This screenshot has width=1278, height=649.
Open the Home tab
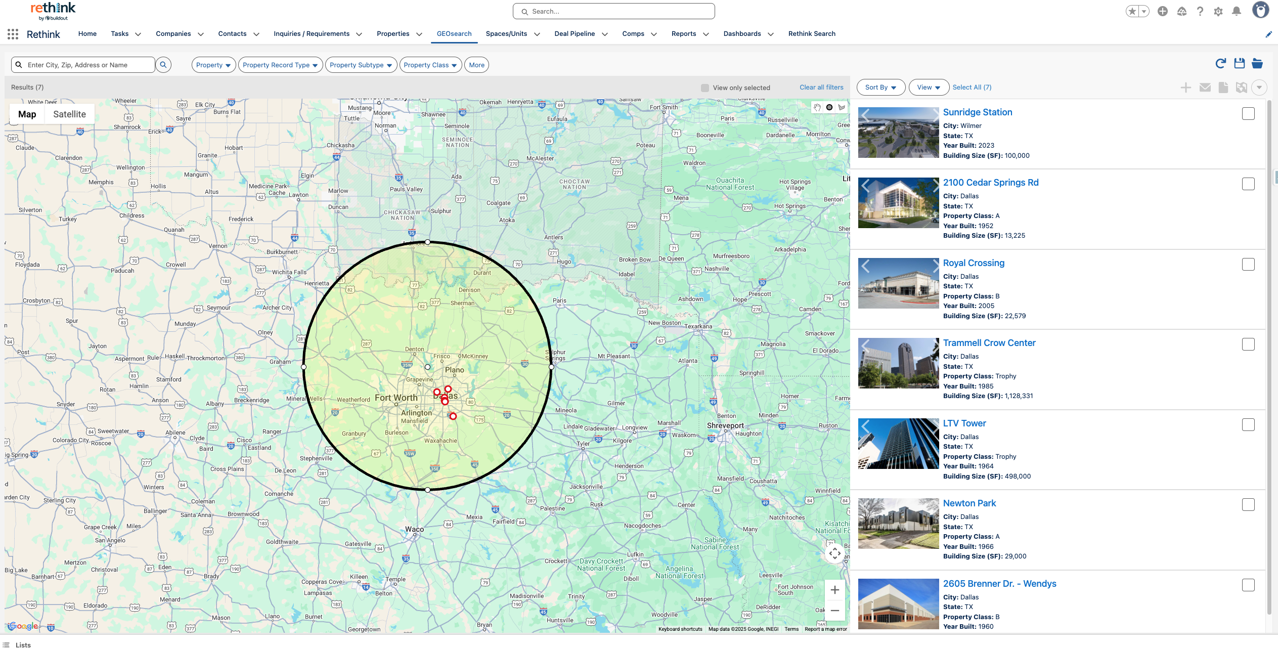[87, 34]
